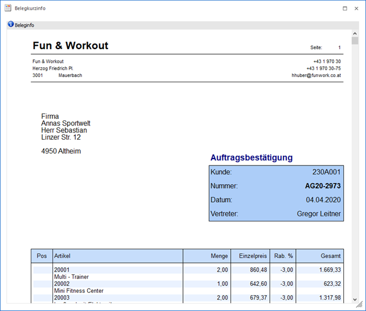This screenshot has width=366, height=311.
Task: Click the Einzelpreis column header
Action: point(253,256)
